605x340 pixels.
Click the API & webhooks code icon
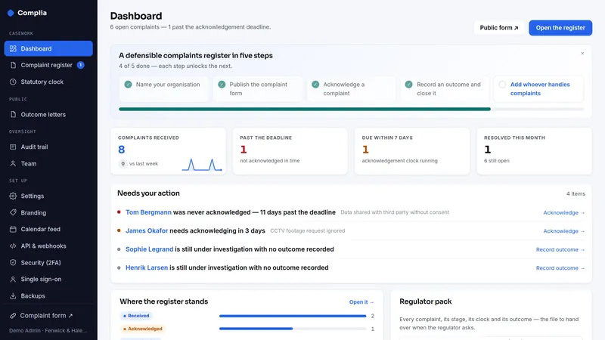(13, 246)
